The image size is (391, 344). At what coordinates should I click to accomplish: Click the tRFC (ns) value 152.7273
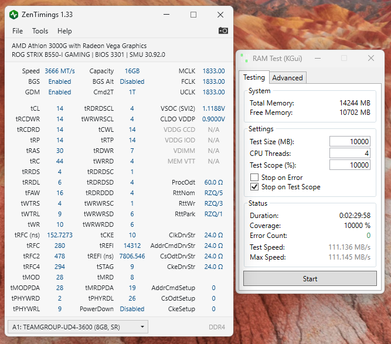(x=60, y=235)
